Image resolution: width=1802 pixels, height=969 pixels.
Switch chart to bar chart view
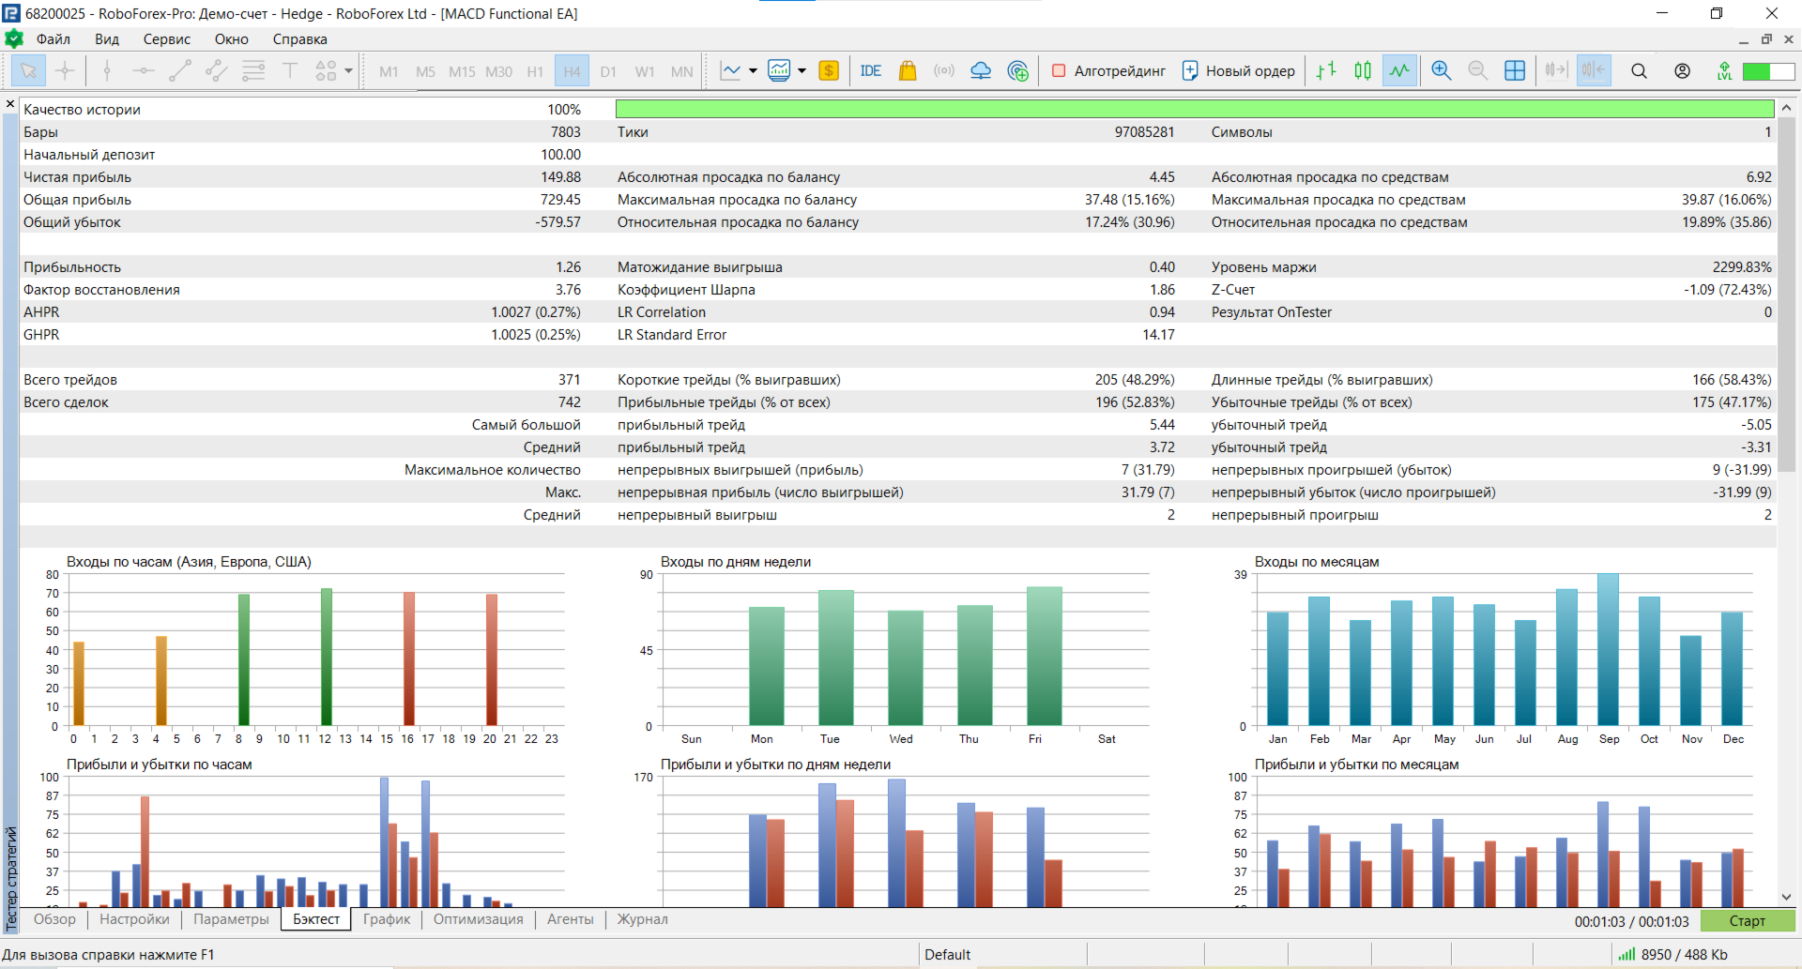click(x=1326, y=71)
